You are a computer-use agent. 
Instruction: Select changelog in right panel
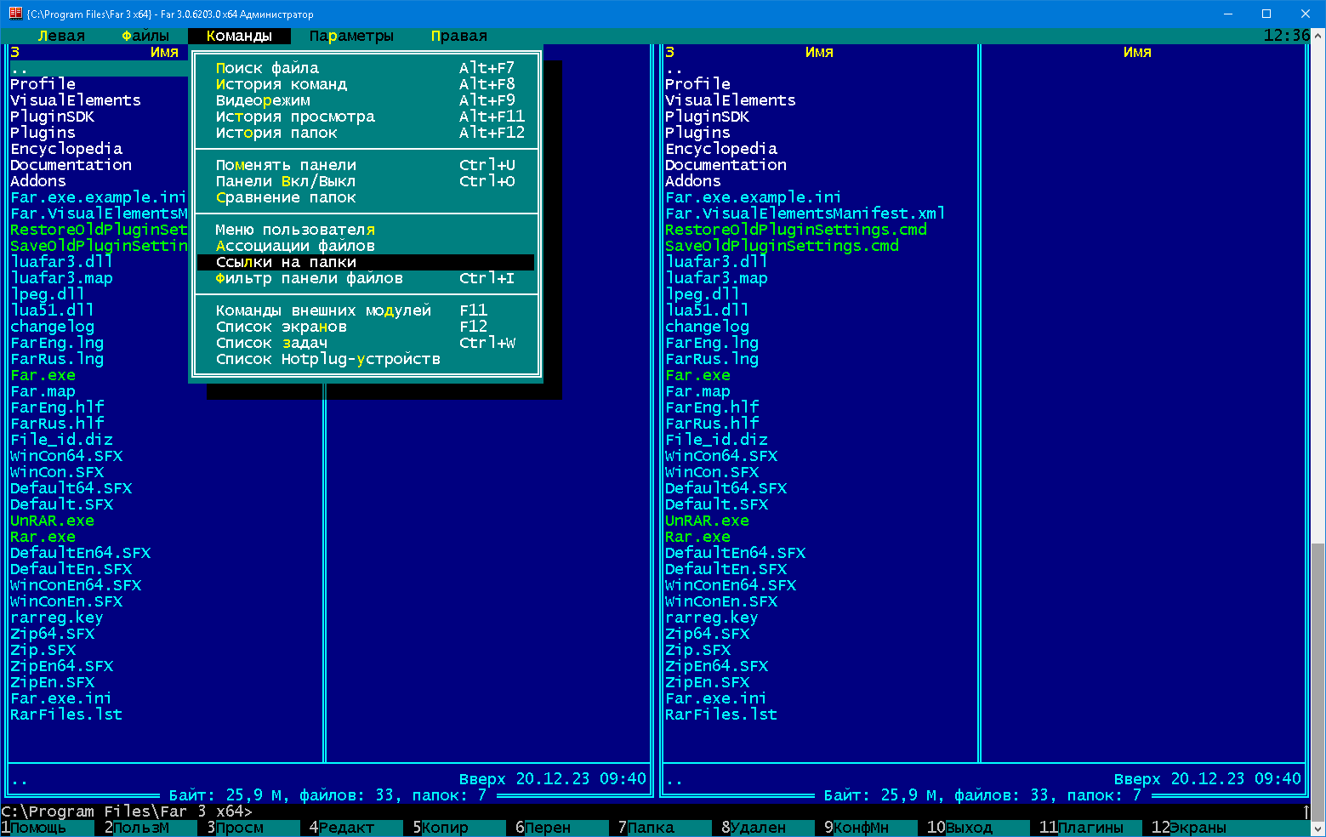(707, 327)
